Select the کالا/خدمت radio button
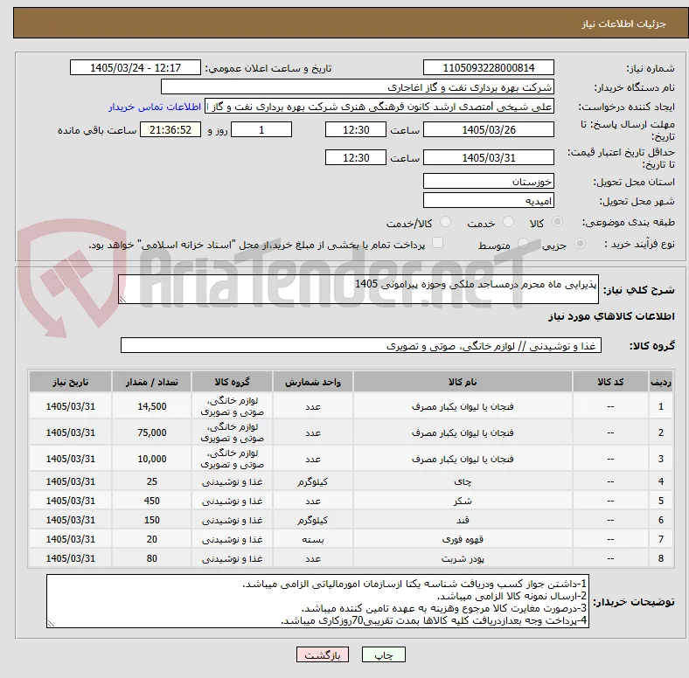 pos(446,222)
